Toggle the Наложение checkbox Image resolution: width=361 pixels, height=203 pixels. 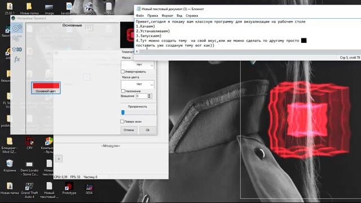[123, 91]
